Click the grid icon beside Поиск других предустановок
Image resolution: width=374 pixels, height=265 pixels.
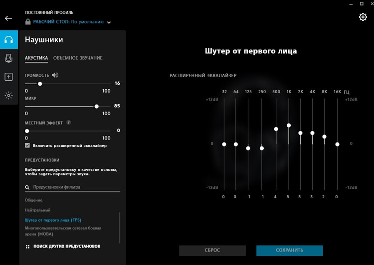27,247
